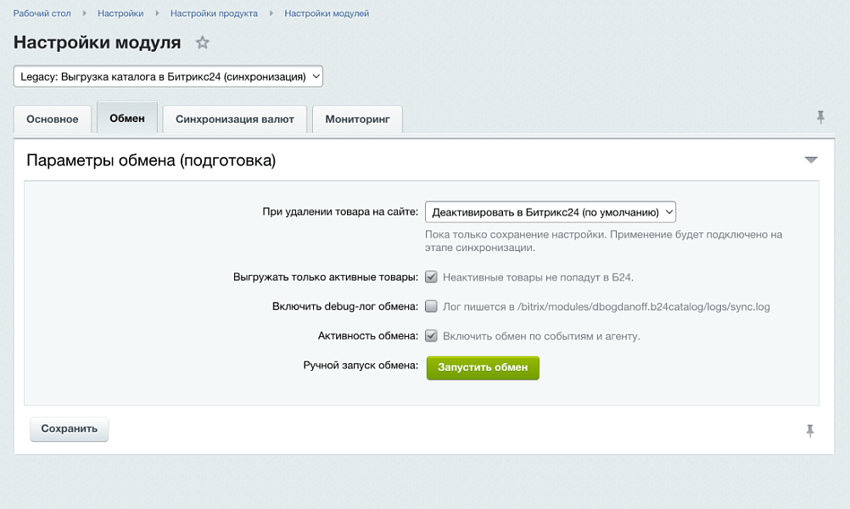Uncheck Выгружать только активные товары
Screen dimensions: 850x509
click(431, 277)
